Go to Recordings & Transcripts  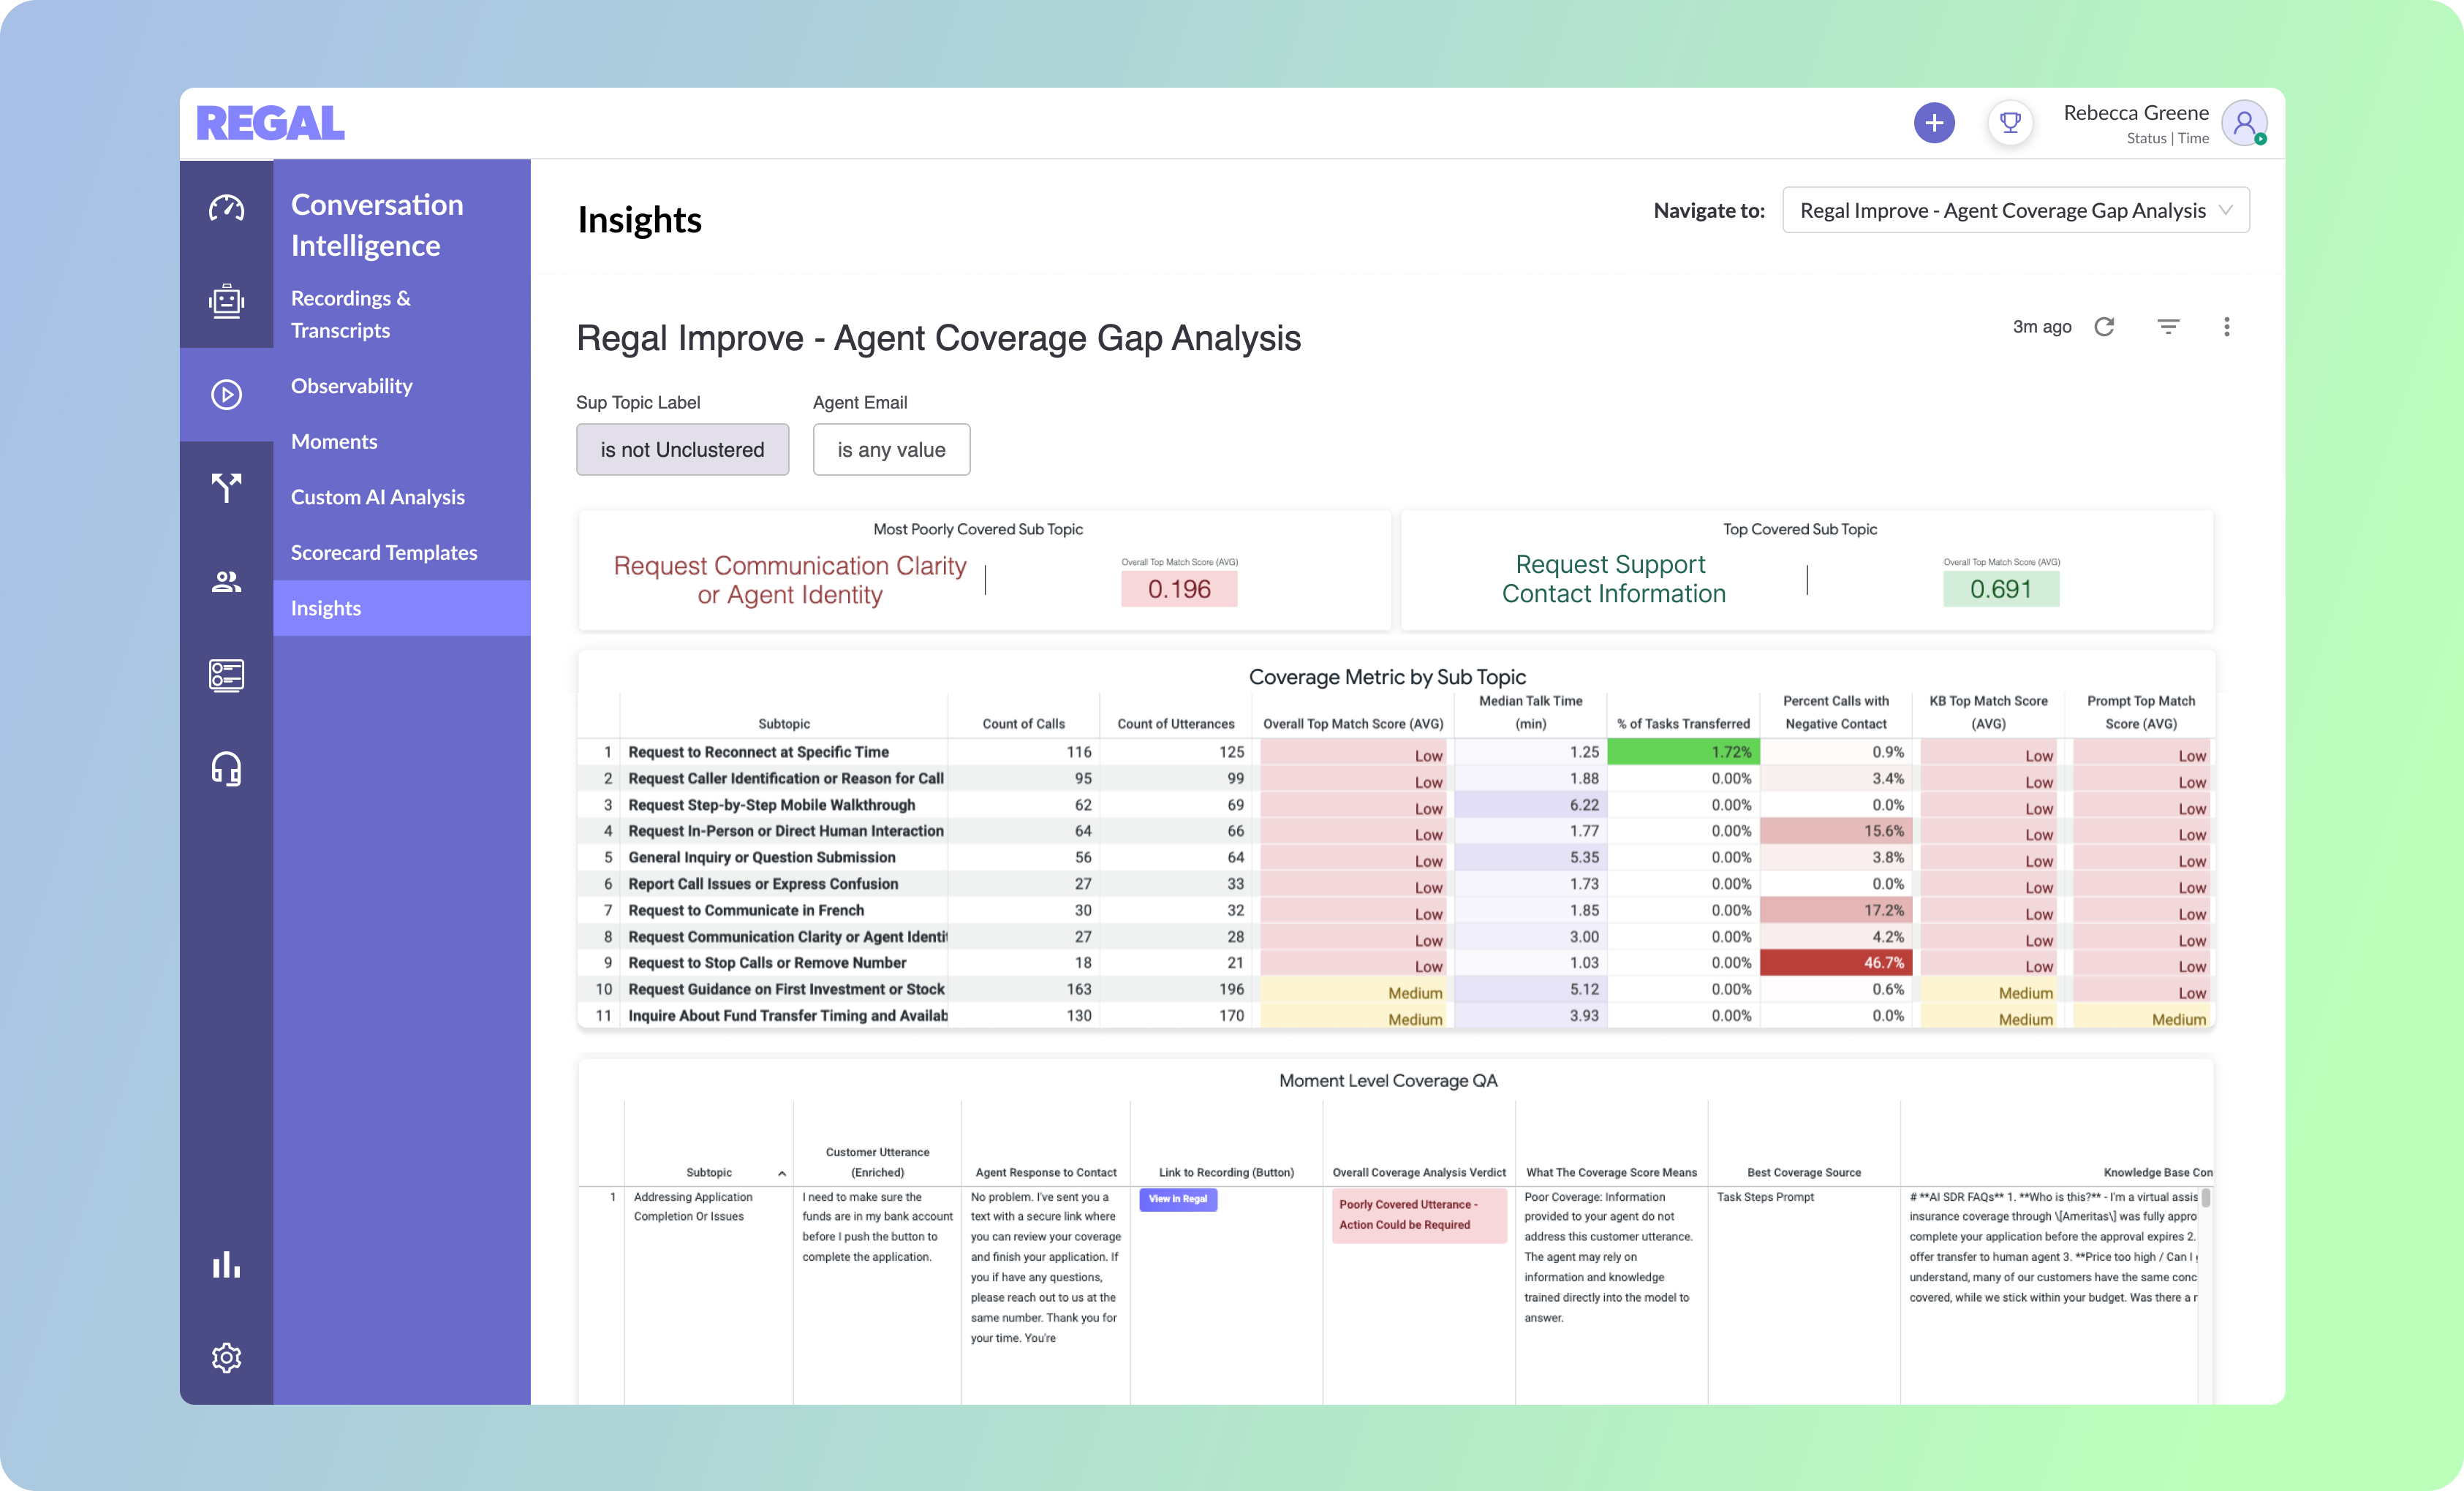[x=351, y=314]
